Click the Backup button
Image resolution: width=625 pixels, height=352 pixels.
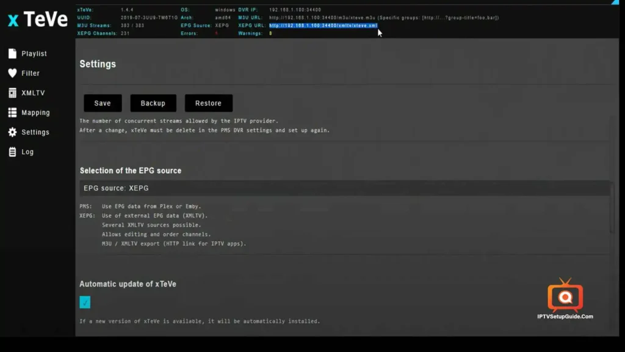(x=153, y=103)
